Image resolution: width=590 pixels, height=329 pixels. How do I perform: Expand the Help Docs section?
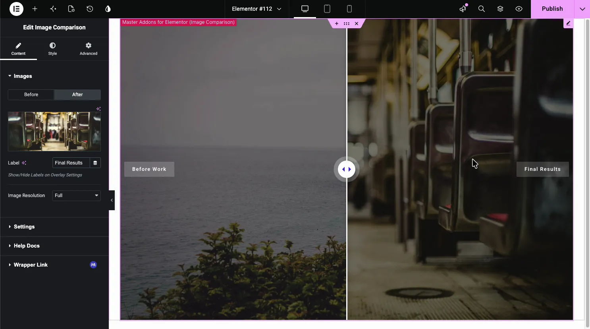point(54,246)
